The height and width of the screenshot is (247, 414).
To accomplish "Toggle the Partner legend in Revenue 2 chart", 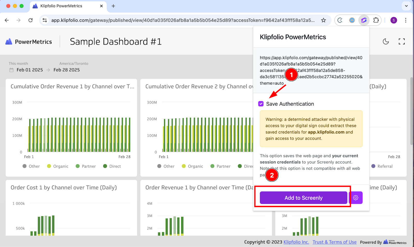I will [220, 166].
